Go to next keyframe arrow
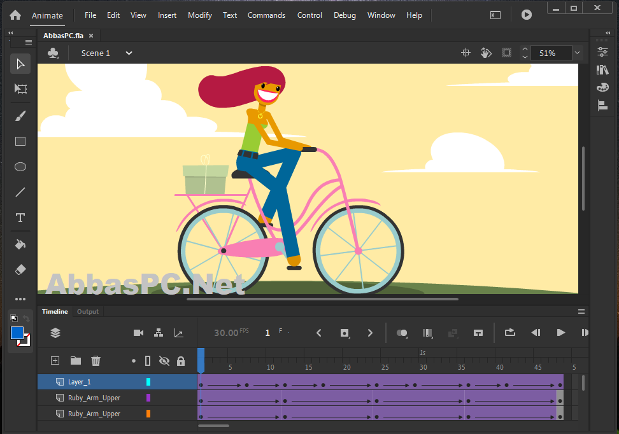 pyautogui.click(x=370, y=333)
